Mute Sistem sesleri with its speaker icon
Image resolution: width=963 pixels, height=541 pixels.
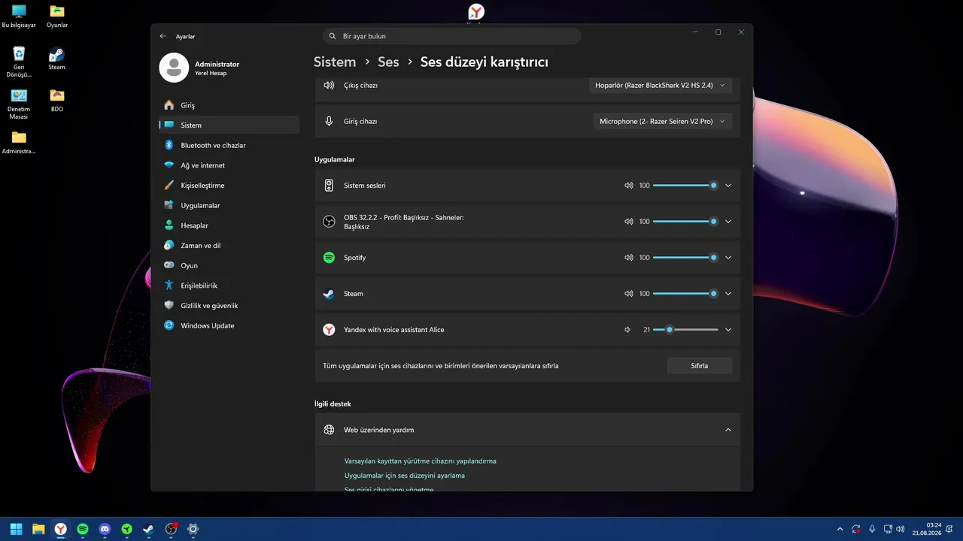(629, 186)
